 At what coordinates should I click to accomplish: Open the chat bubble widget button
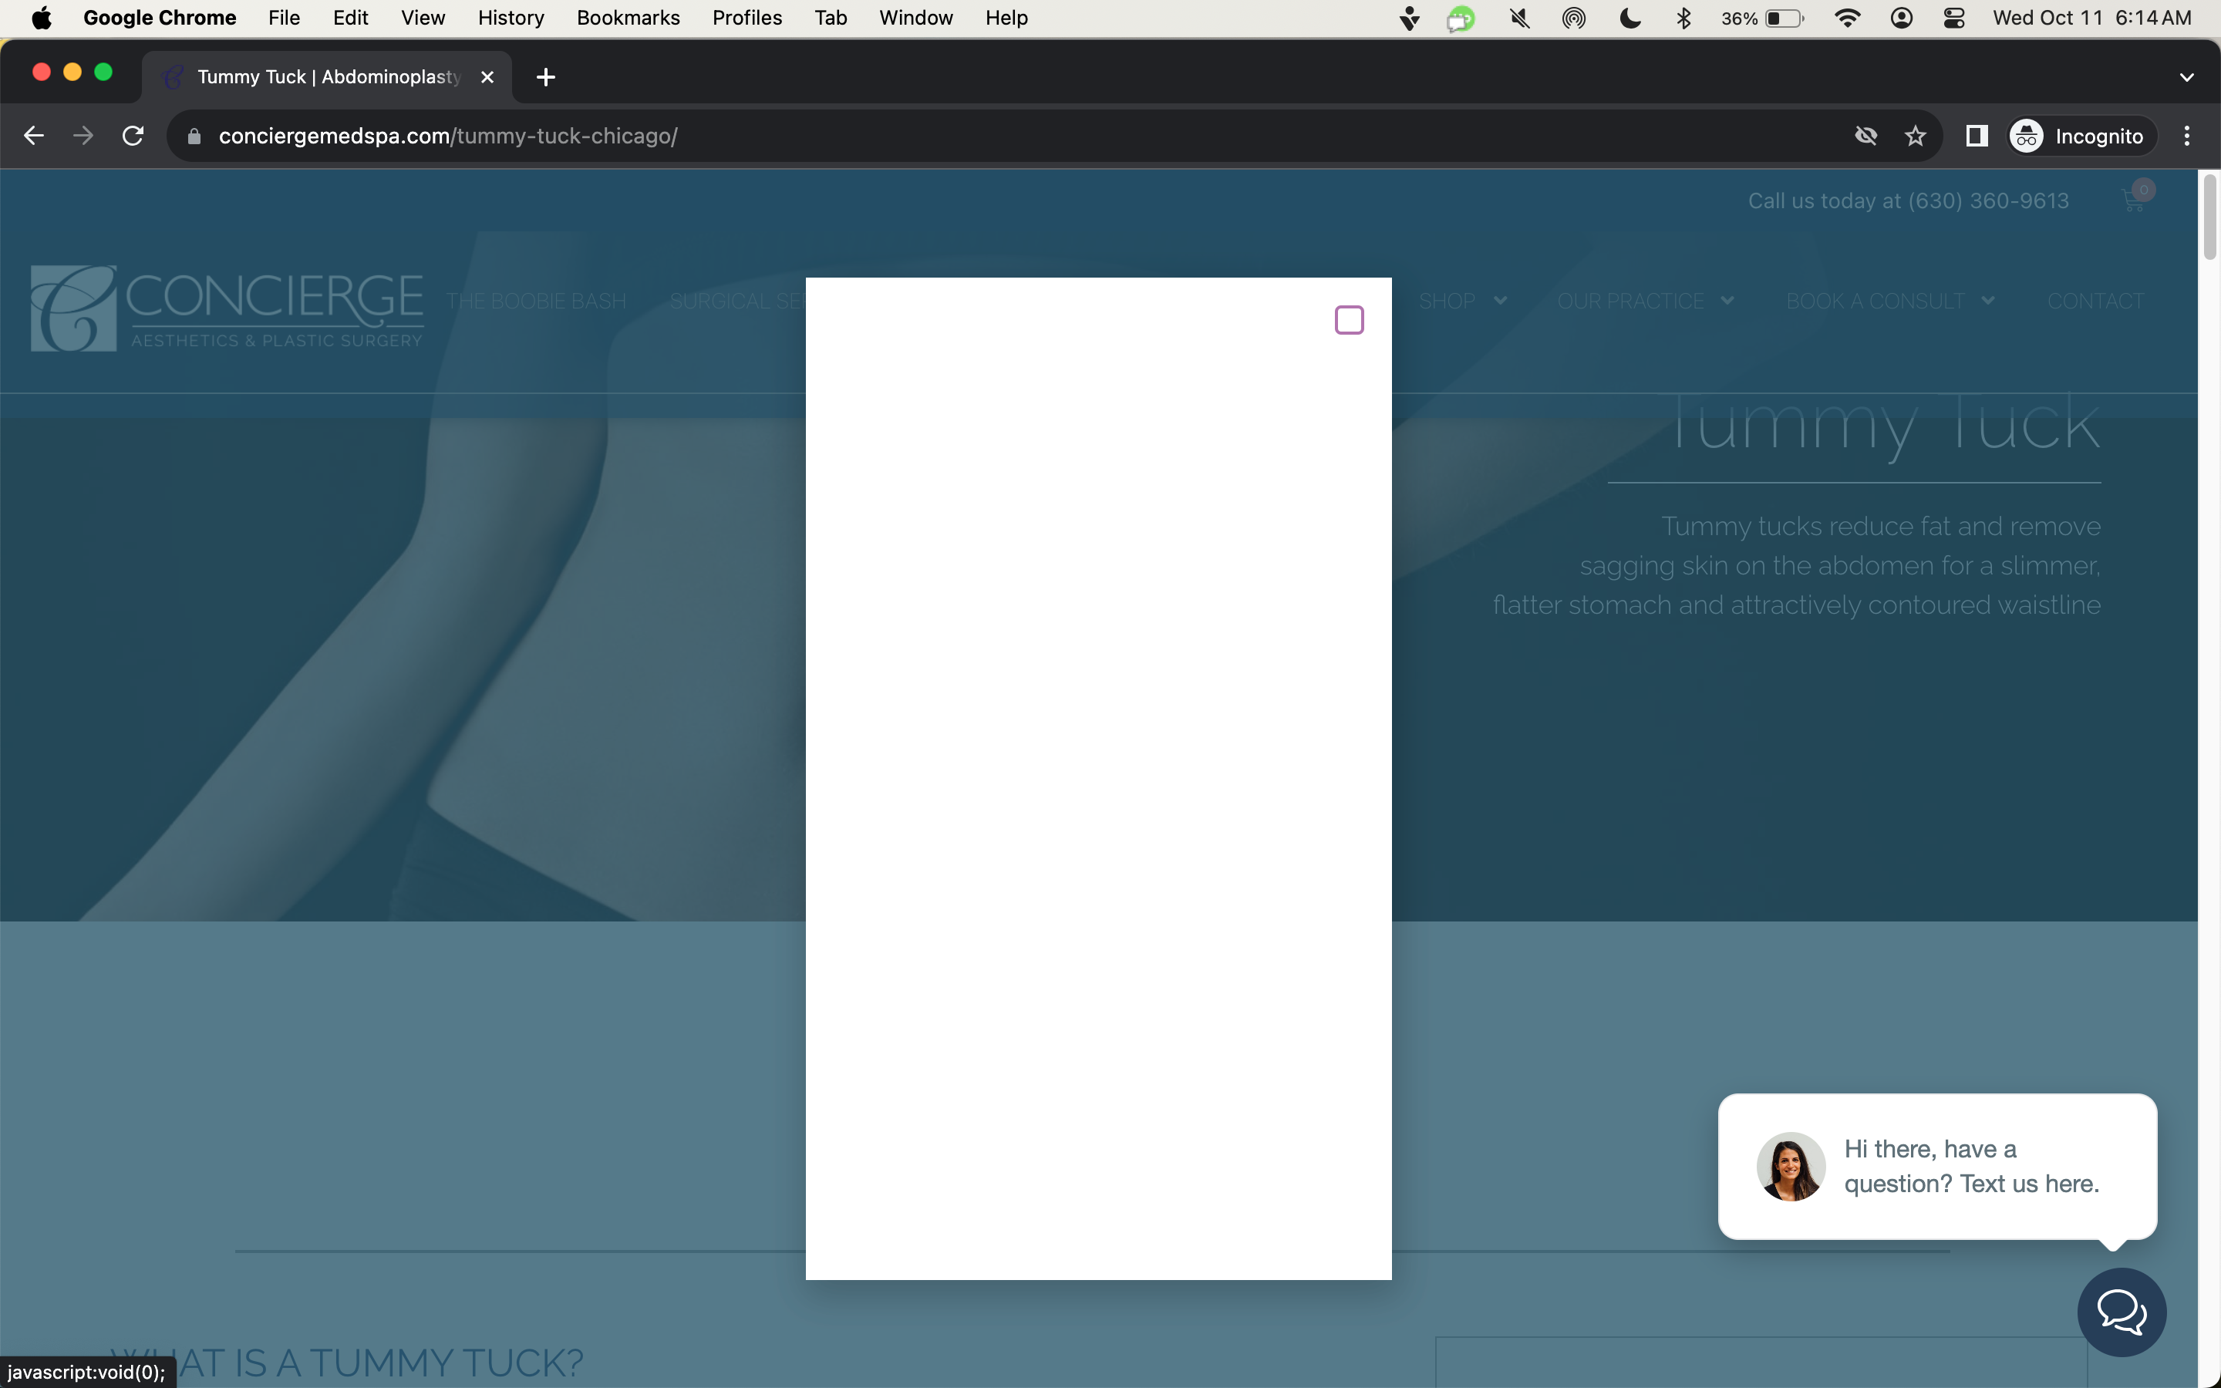pyautogui.click(x=2122, y=1312)
